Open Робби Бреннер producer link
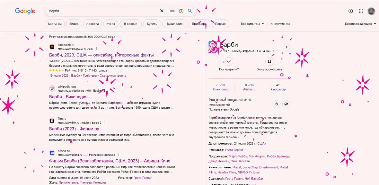Viewport: 379px width, 185px height. [x=278, y=156]
